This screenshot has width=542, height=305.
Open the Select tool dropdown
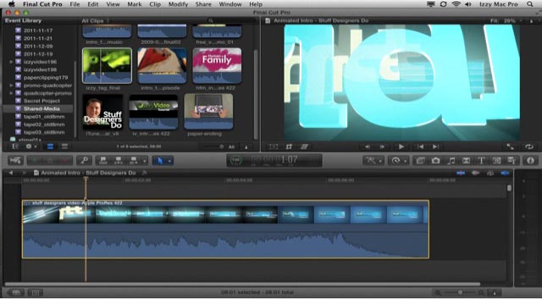169,161
